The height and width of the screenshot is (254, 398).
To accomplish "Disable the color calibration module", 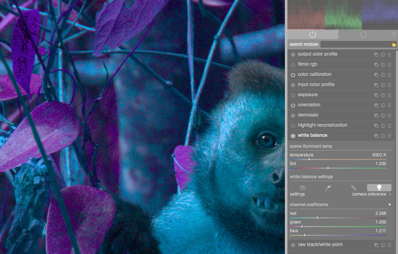I will point(293,75).
